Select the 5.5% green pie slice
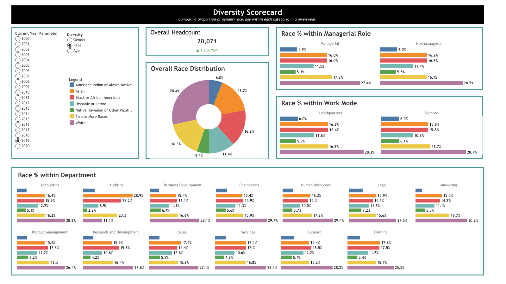The image size is (506, 284). (204, 142)
